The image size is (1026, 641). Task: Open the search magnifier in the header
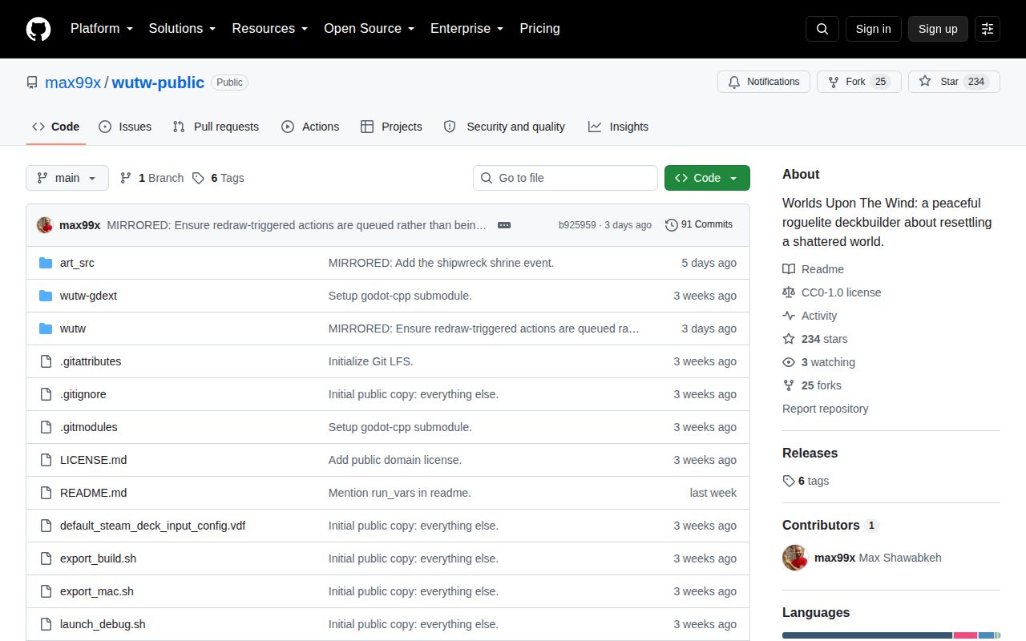[x=822, y=29]
